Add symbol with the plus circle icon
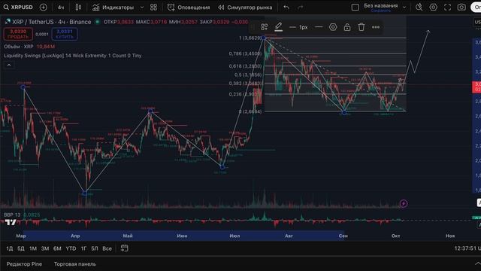 [44, 8]
